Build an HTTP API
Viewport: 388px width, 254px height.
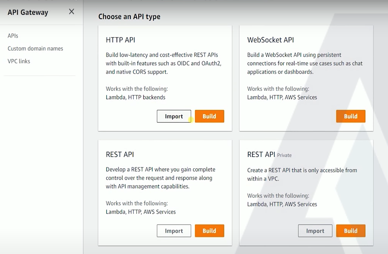209,116
